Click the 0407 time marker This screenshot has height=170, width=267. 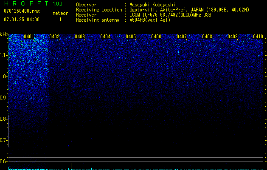[x=182, y=37]
